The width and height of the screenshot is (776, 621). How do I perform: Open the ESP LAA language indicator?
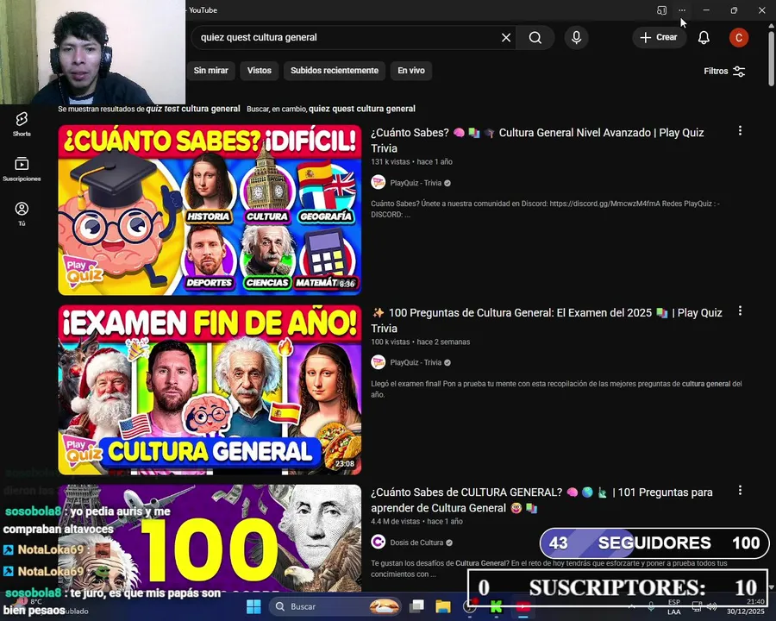pos(674,606)
